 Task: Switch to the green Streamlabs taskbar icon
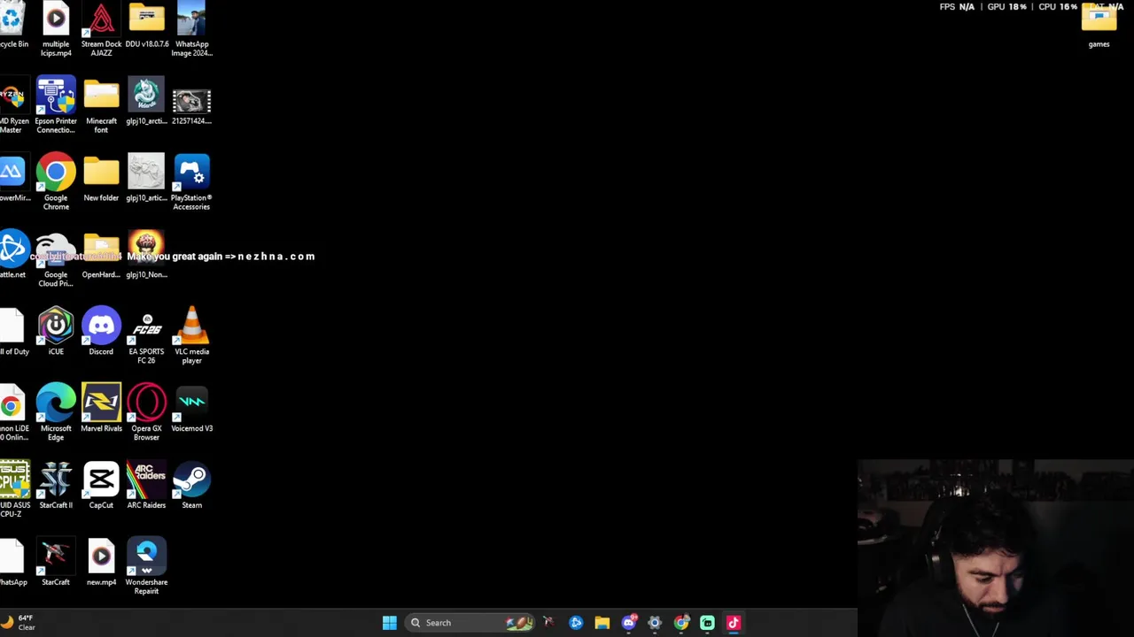tap(707, 623)
